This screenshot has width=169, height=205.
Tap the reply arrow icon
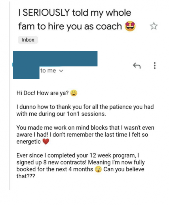[x=137, y=65]
